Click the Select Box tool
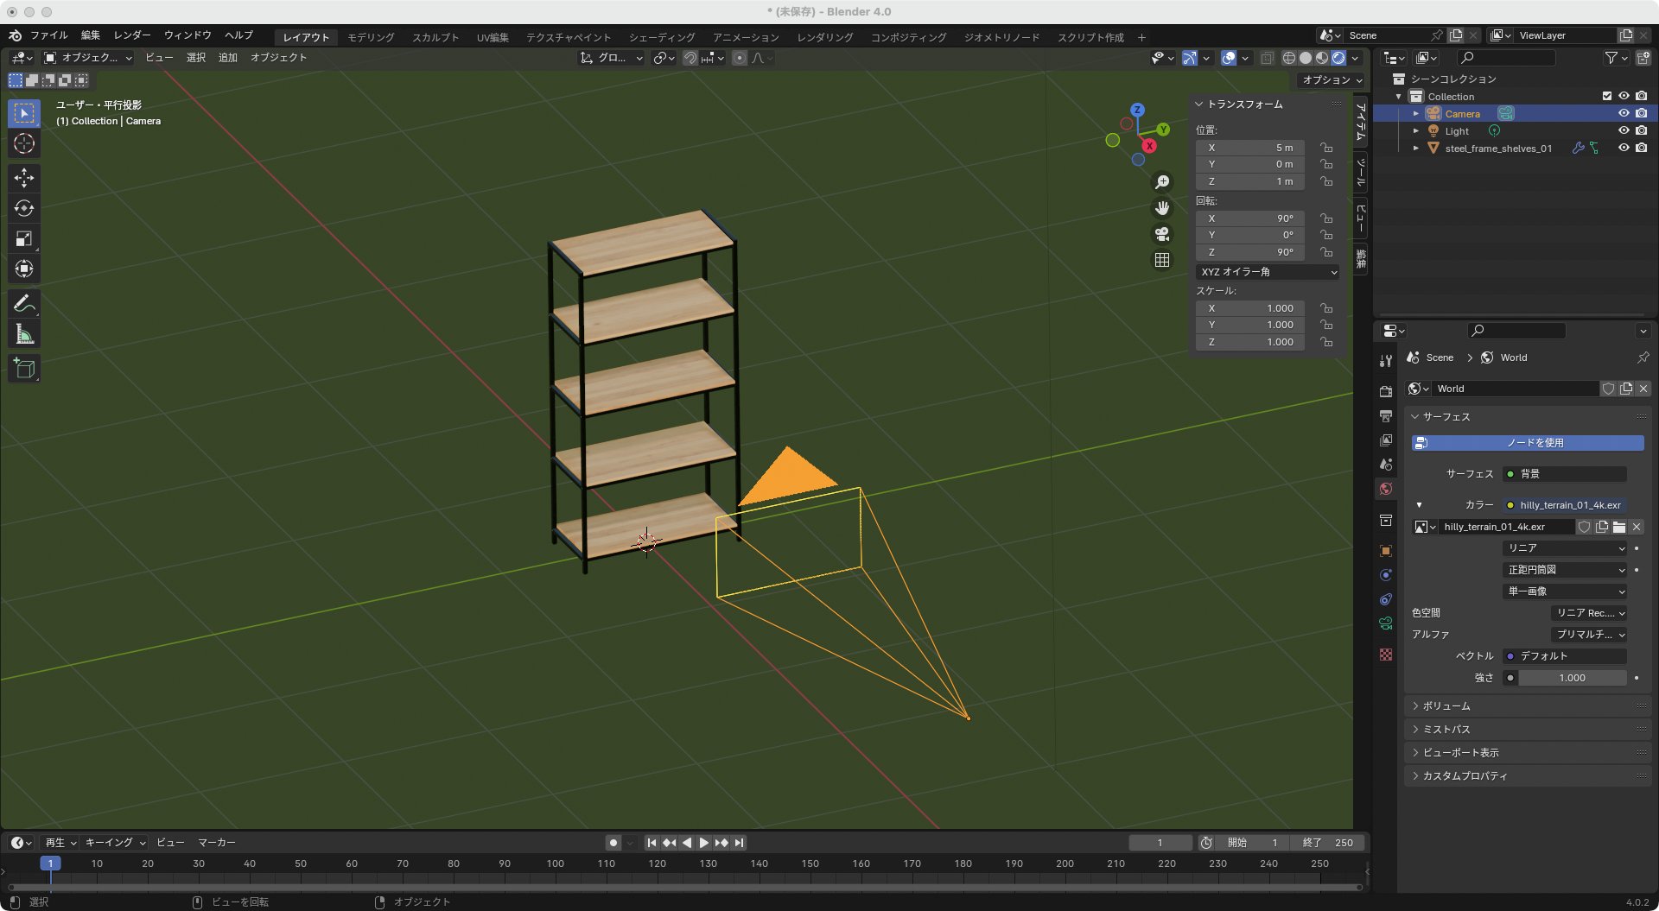Viewport: 1659px width, 911px height. coord(24,113)
